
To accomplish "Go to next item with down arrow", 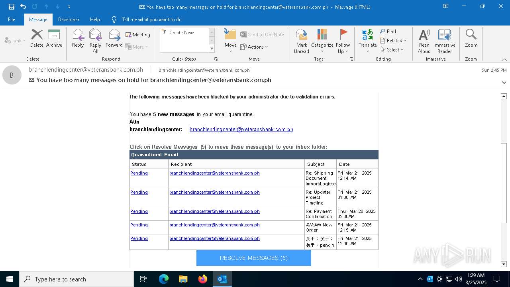I will coord(58,7).
